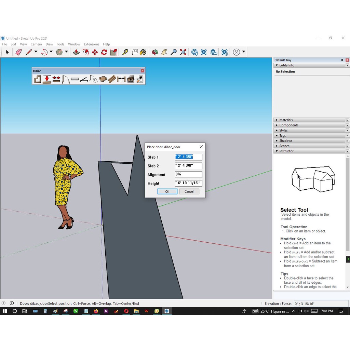Collapse the Entity Info panel
This screenshot has height=350, width=350.
(277, 65)
